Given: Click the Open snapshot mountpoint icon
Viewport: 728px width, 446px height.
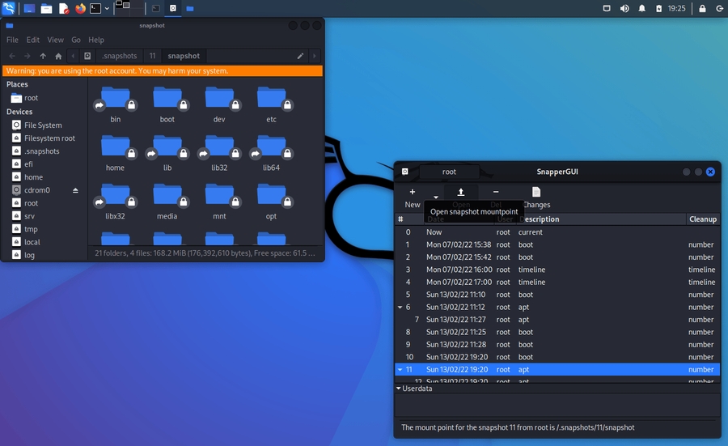Looking at the screenshot, I should pos(461,193).
